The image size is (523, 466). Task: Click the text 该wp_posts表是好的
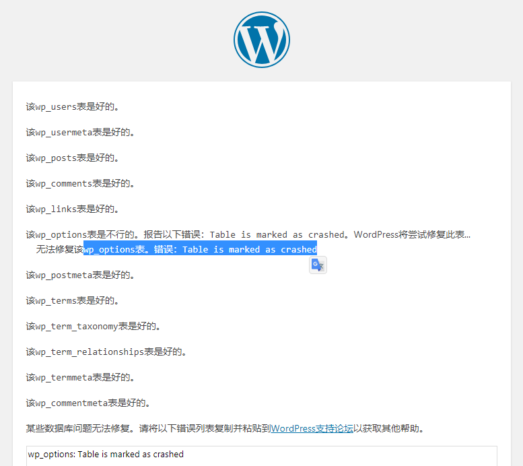pyautogui.click(x=73, y=158)
